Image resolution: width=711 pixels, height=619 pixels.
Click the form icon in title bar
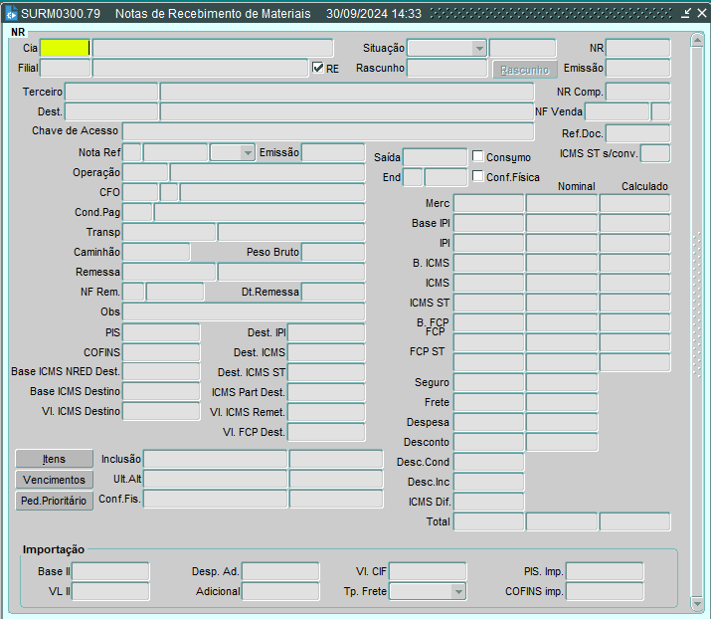11,14
